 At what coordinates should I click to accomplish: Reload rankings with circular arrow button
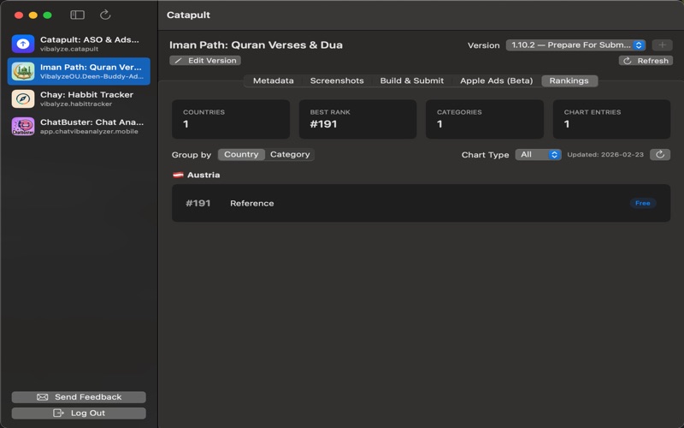(660, 155)
